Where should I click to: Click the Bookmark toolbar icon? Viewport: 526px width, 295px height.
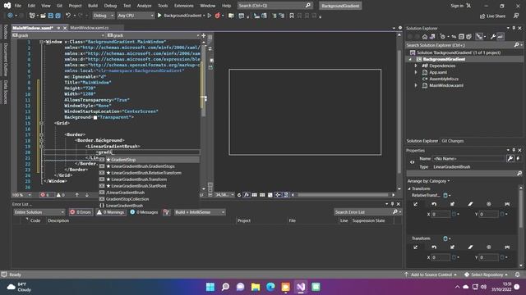(x=292, y=16)
